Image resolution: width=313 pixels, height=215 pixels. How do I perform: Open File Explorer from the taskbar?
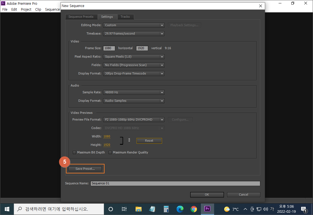pos(138,209)
